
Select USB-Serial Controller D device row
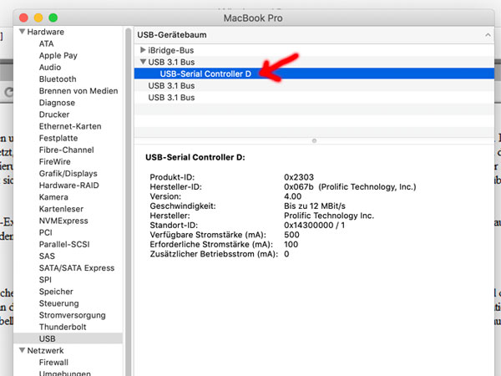(314, 74)
